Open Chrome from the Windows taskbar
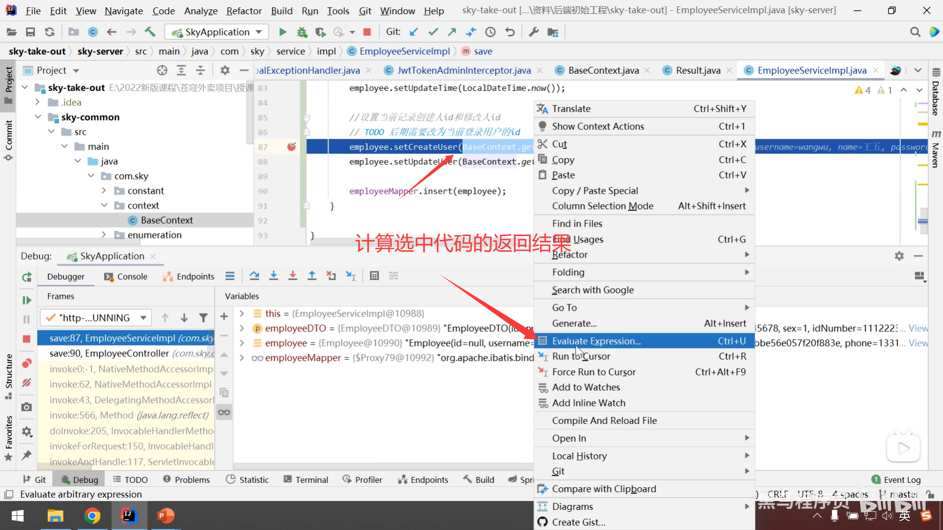This screenshot has height=530, width=943. tap(92, 516)
